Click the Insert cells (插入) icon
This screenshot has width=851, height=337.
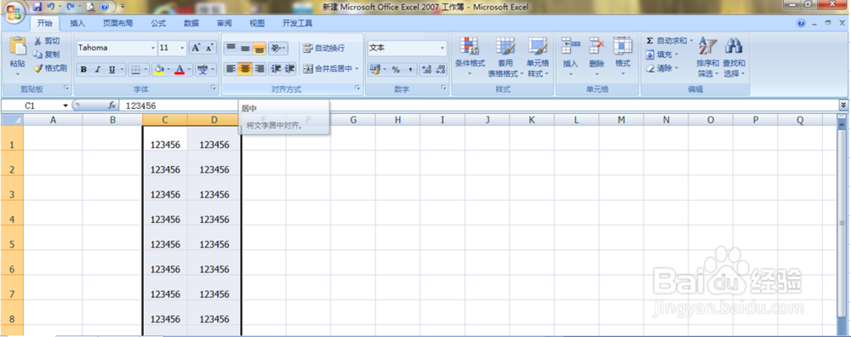(570, 46)
